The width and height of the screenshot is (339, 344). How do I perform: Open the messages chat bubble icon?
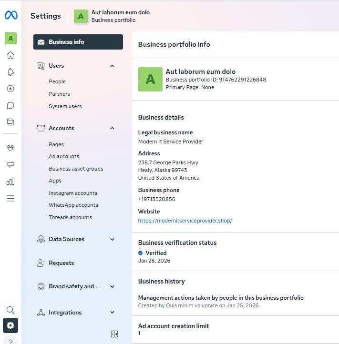coord(10,105)
